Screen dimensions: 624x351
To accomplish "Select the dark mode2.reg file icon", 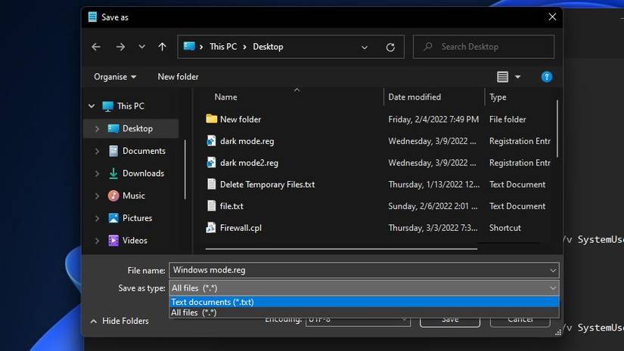I will click(x=211, y=162).
